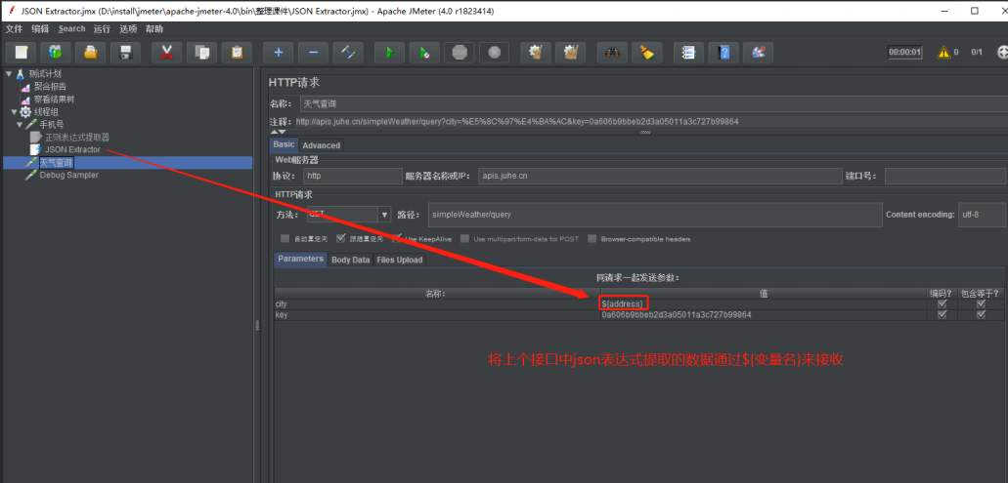Collapse the 测试计划 tree node

9,74
